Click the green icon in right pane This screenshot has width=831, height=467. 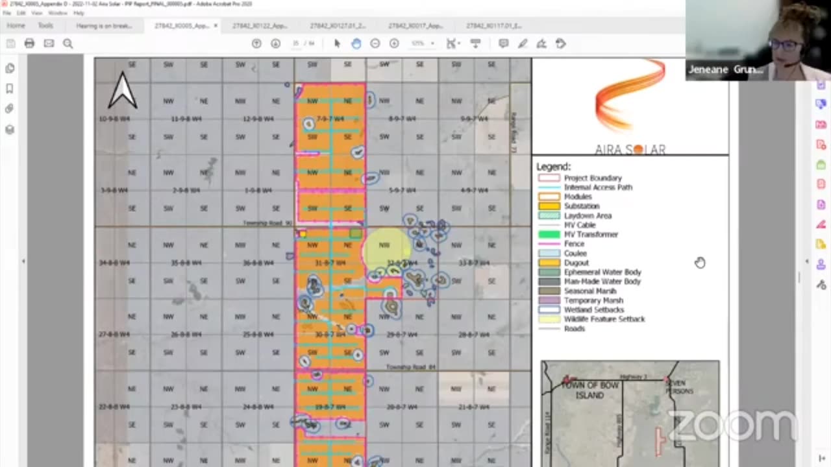[x=821, y=164]
